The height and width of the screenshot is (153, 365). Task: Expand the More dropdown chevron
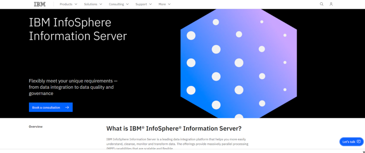pos(169,4)
